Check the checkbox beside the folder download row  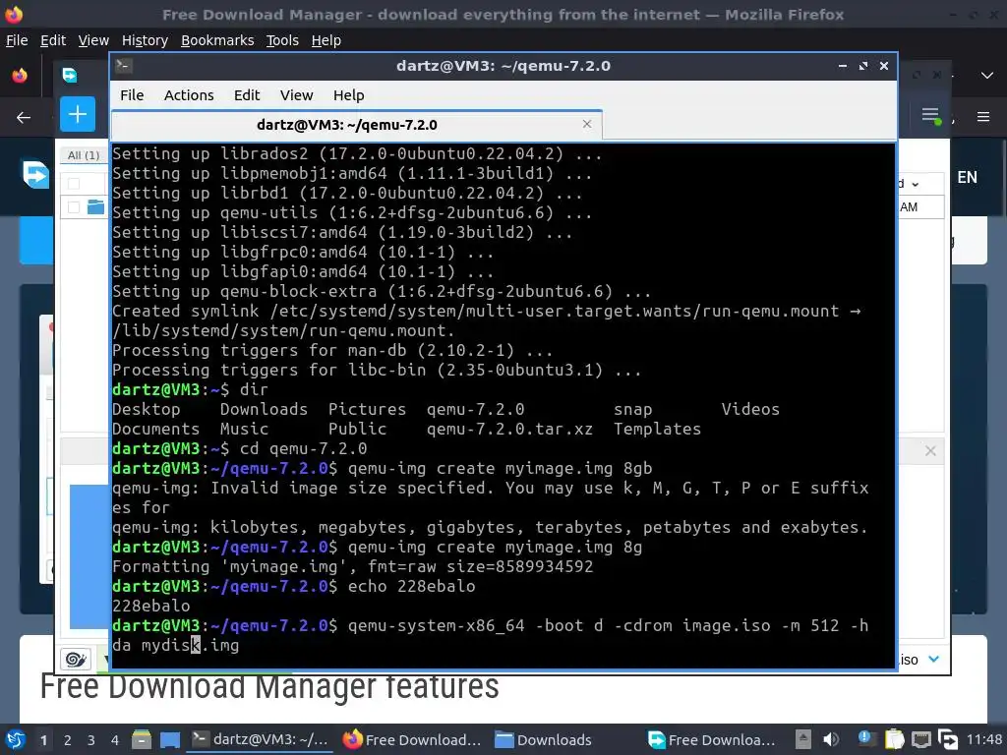pyautogui.click(x=74, y=206)
